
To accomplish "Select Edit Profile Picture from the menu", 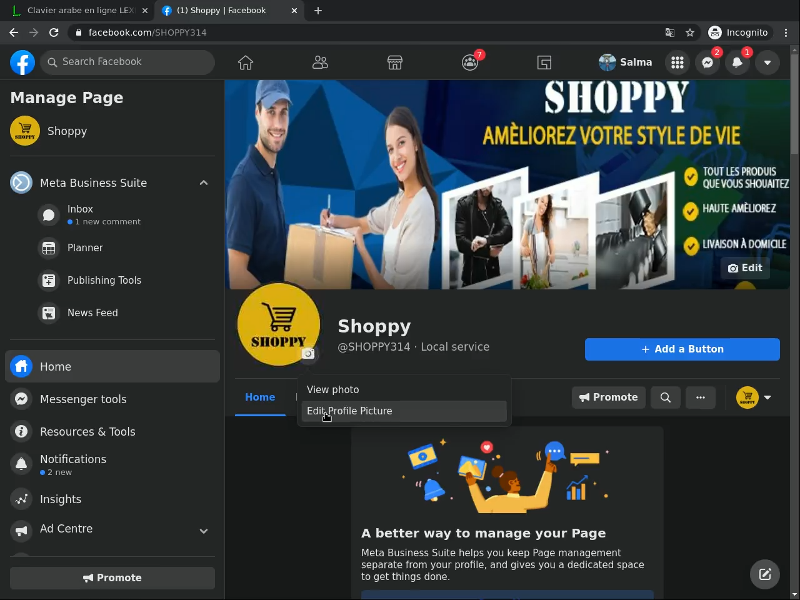I will click(x=404, y=411).
